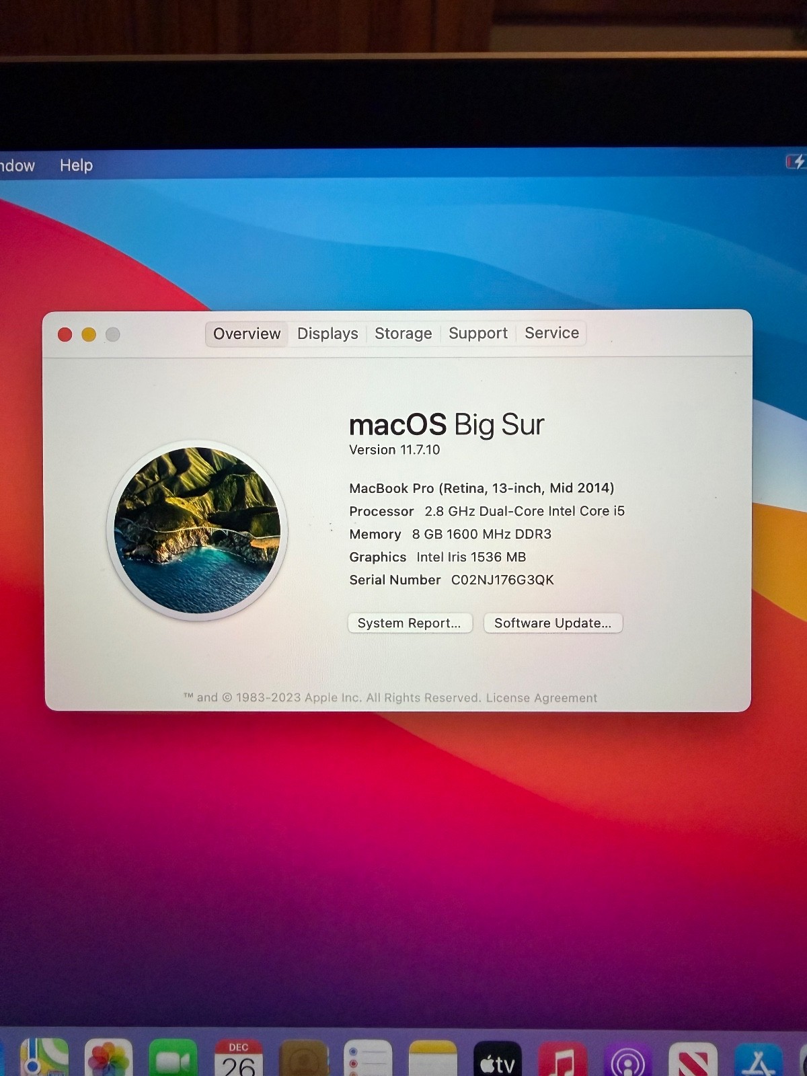This screenshot has width=807, height=1076.
Task: Open the Help menu
Action: 76,165
